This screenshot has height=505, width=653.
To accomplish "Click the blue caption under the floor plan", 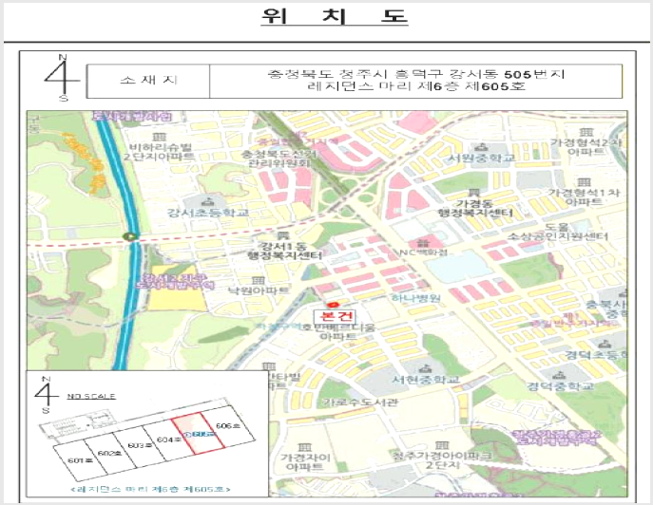I will pyautogui.click(x=151, y=489).
